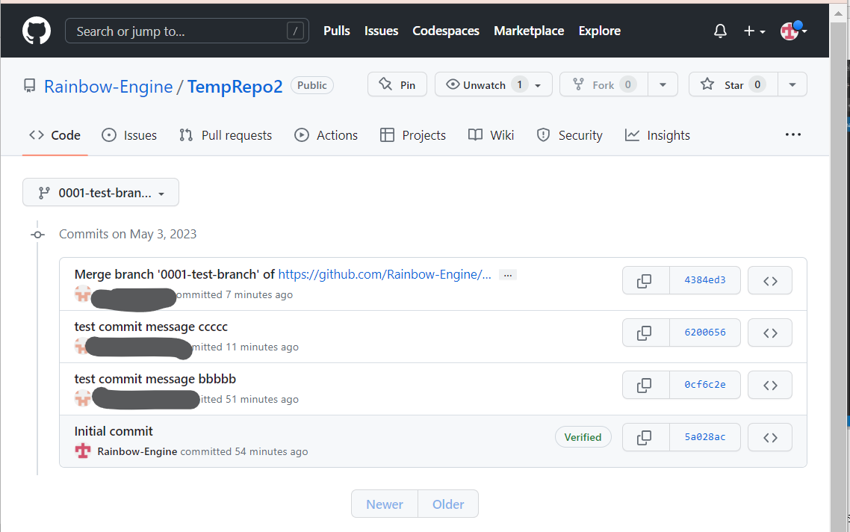Viewport: 850px width, 532px height.
Task: Open commit hash 0cf6c2e
Action: pos(704,385)
